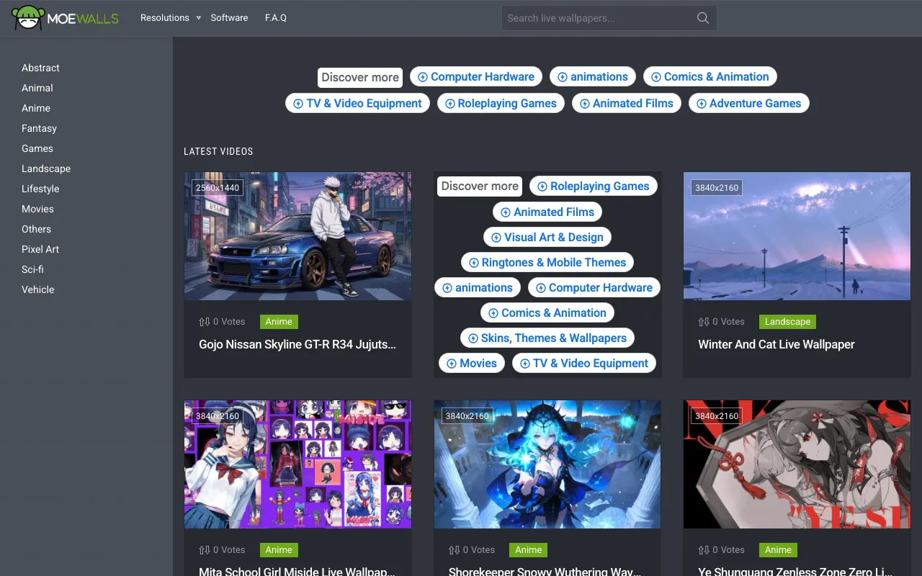Click the plus icon on the Movies tag
The image size is (922, 576).
pos(453,363)
